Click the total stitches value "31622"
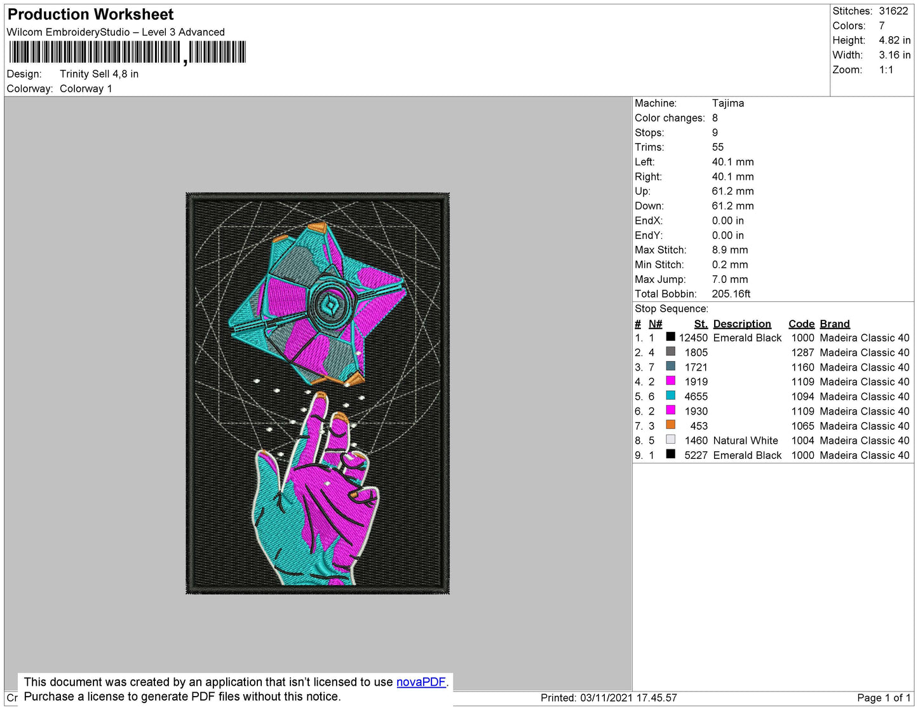918x710 pixels. click(x=893, y=11)
